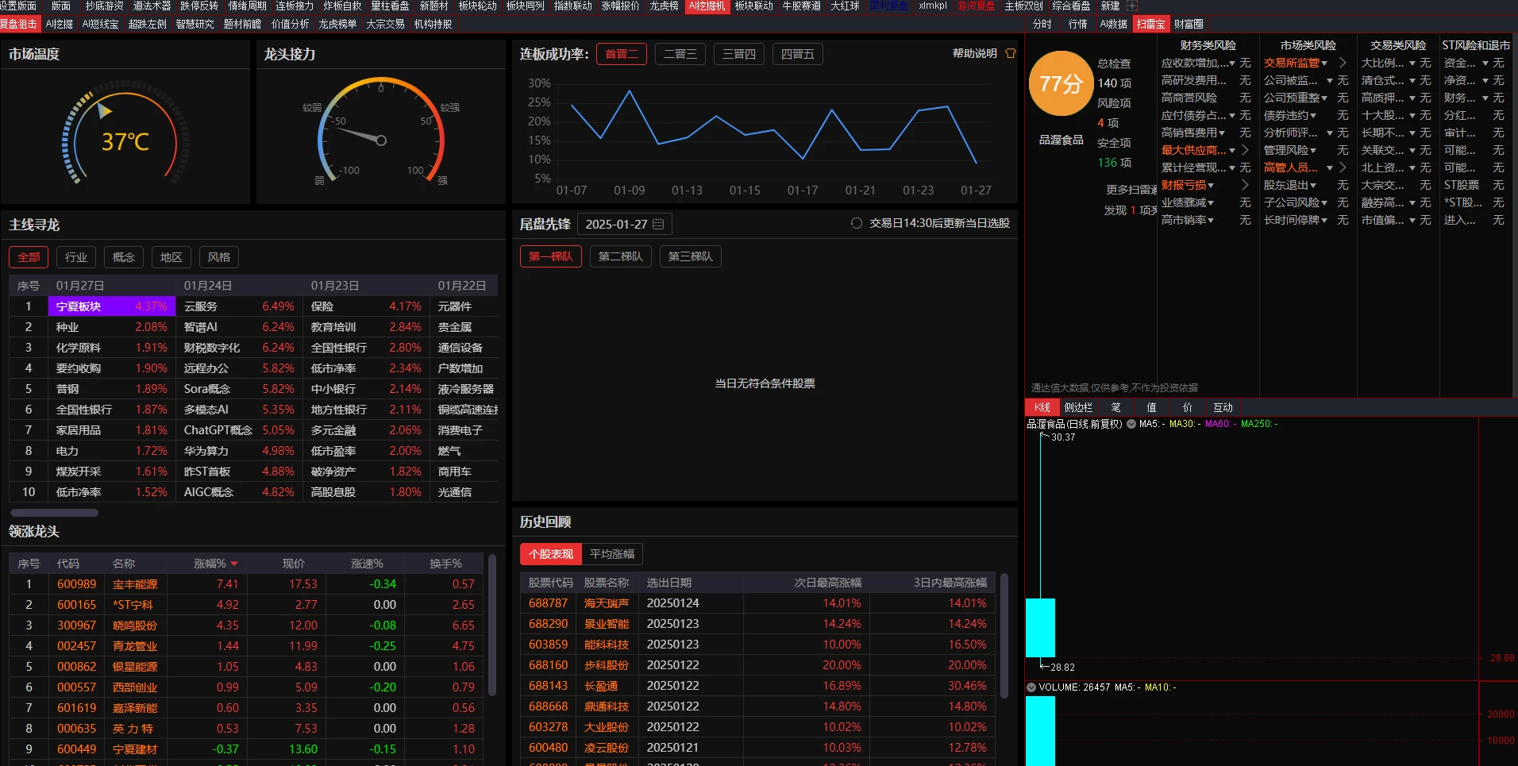Click stock 688787 海天瑞声 in history
1518x766 pixels.
(549, 603)
